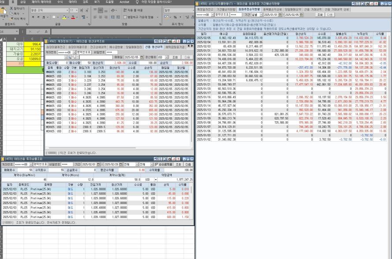Expand the account number dropdown in the 4562 window
This screenshot has width=392, height=259.
click(x=74, y=52)
